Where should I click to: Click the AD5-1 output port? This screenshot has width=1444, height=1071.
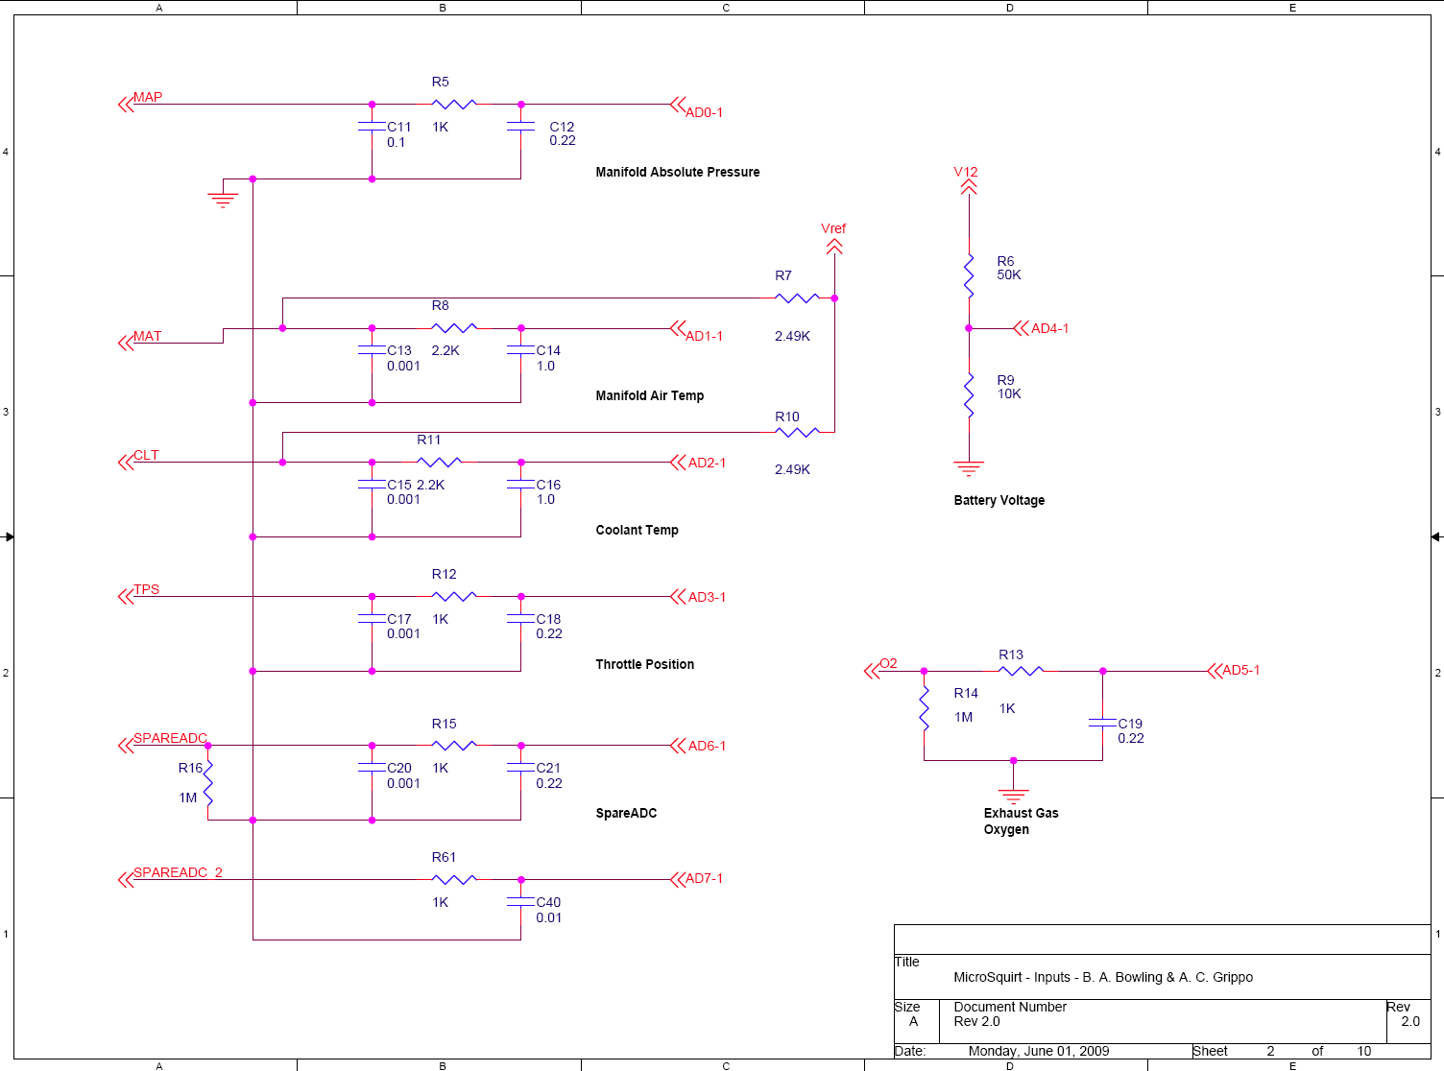[x=1214, y=671]
